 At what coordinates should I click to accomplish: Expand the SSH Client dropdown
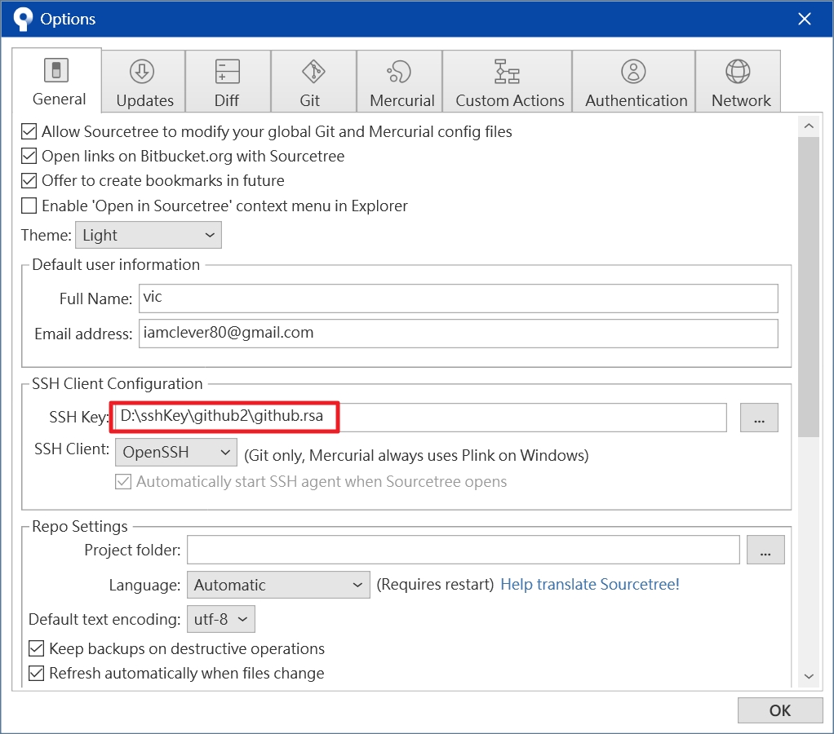coord(176,452)
